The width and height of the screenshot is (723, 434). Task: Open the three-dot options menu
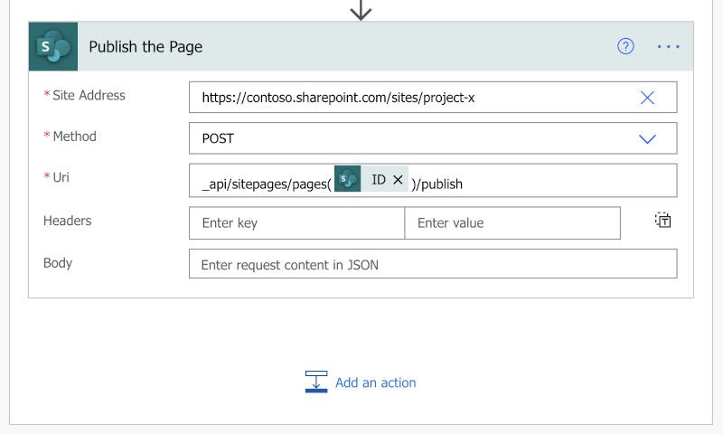tap(668, 47)
